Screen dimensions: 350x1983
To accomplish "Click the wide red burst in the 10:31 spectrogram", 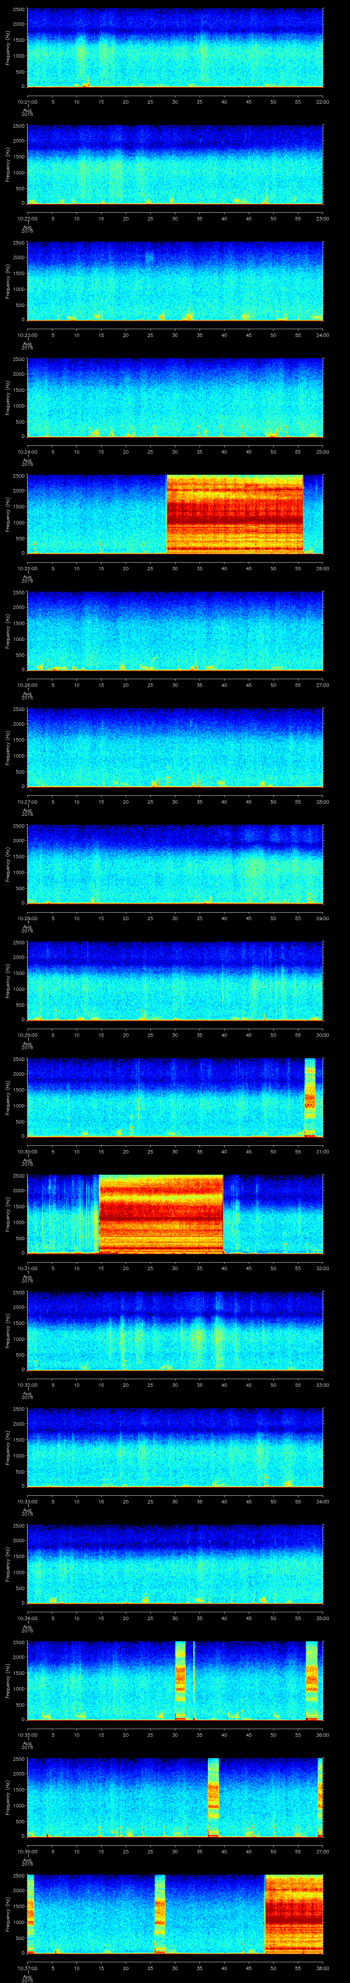I will [161, 1213].
